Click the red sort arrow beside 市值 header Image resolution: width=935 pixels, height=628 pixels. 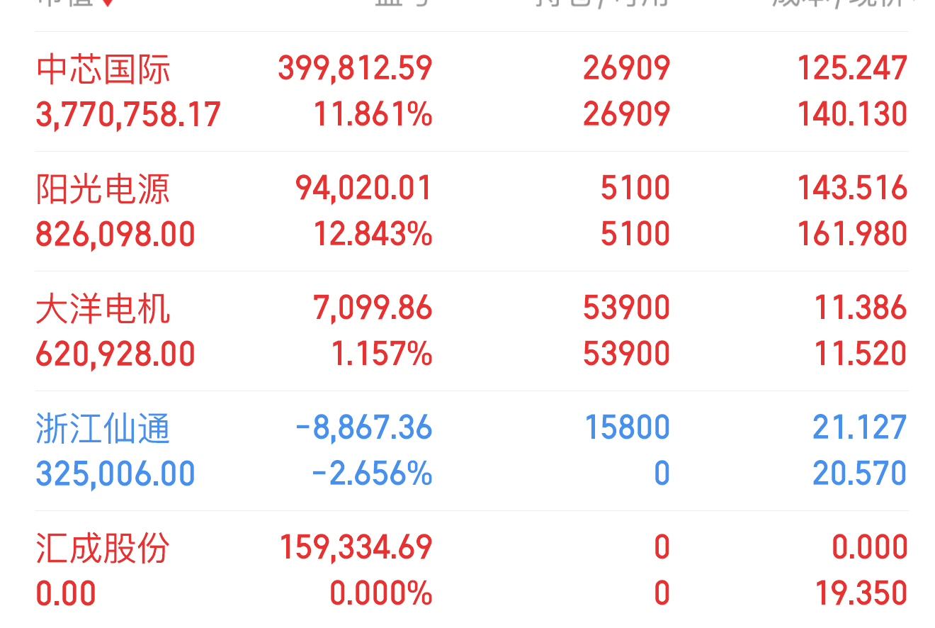pyautogui.click(x=107, y=3)
